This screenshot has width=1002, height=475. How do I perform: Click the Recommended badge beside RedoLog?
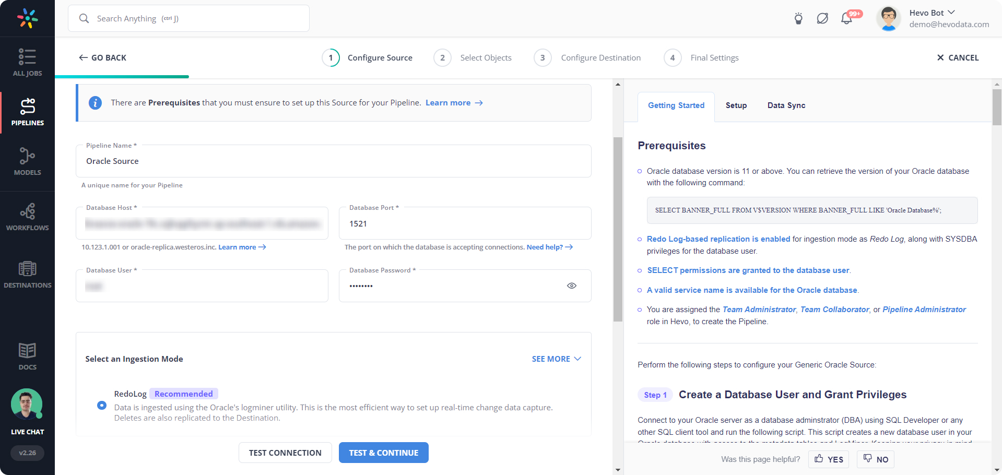point(184,394)
